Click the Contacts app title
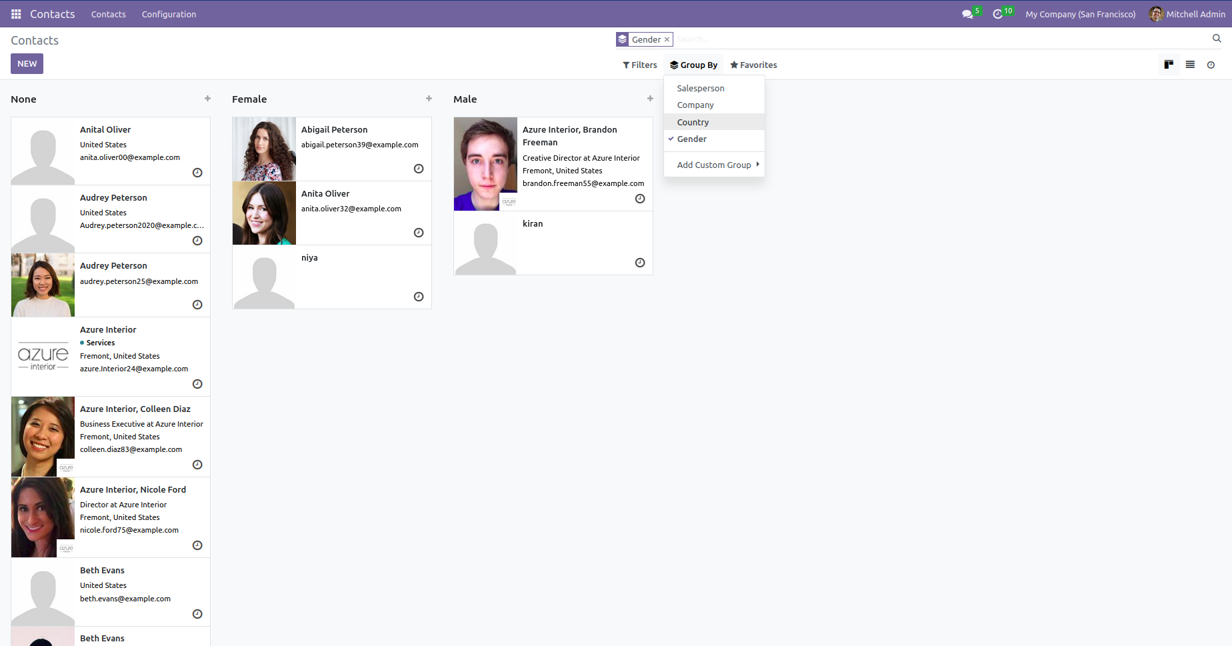Viewport: 1232px width, 646px height. (52, 14)
